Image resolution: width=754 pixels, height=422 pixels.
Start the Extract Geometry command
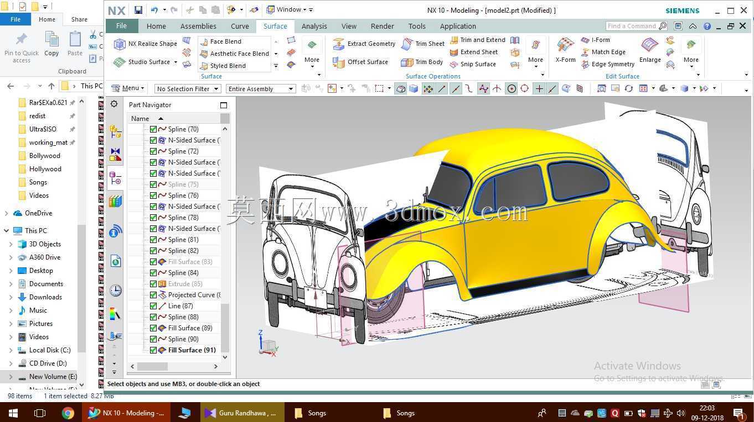point(364,44)
